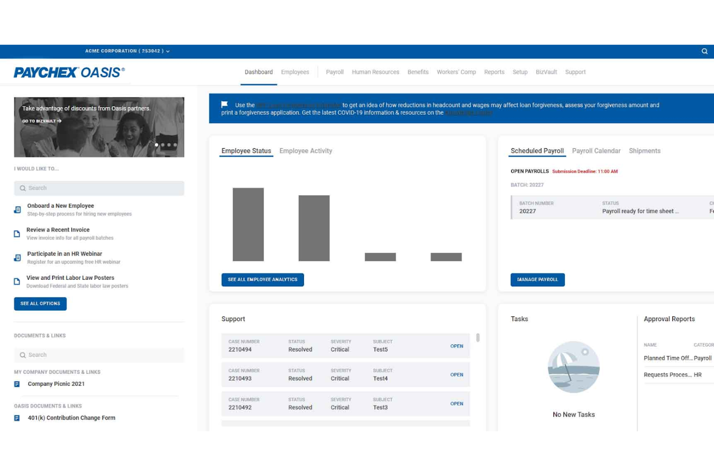Focus the Documents & Links search field
Screen dimensions: 714x476
pos(99,355)
